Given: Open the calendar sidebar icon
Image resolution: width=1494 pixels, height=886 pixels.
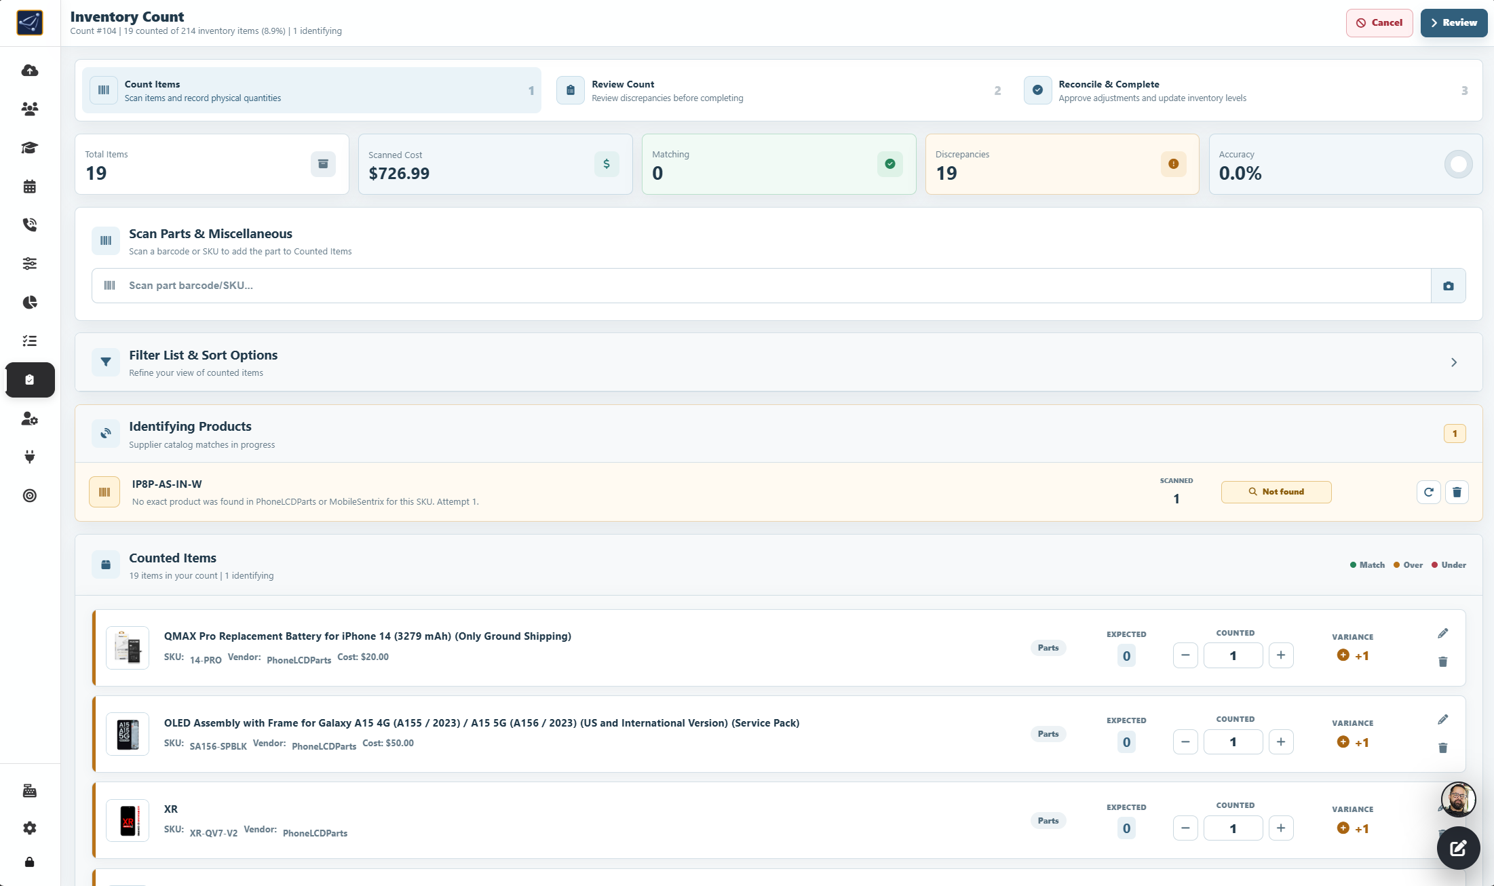Looking at the screenshot, I should (x=30, y=186).
